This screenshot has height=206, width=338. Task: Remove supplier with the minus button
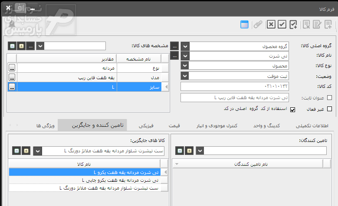[x=180, y=151]
